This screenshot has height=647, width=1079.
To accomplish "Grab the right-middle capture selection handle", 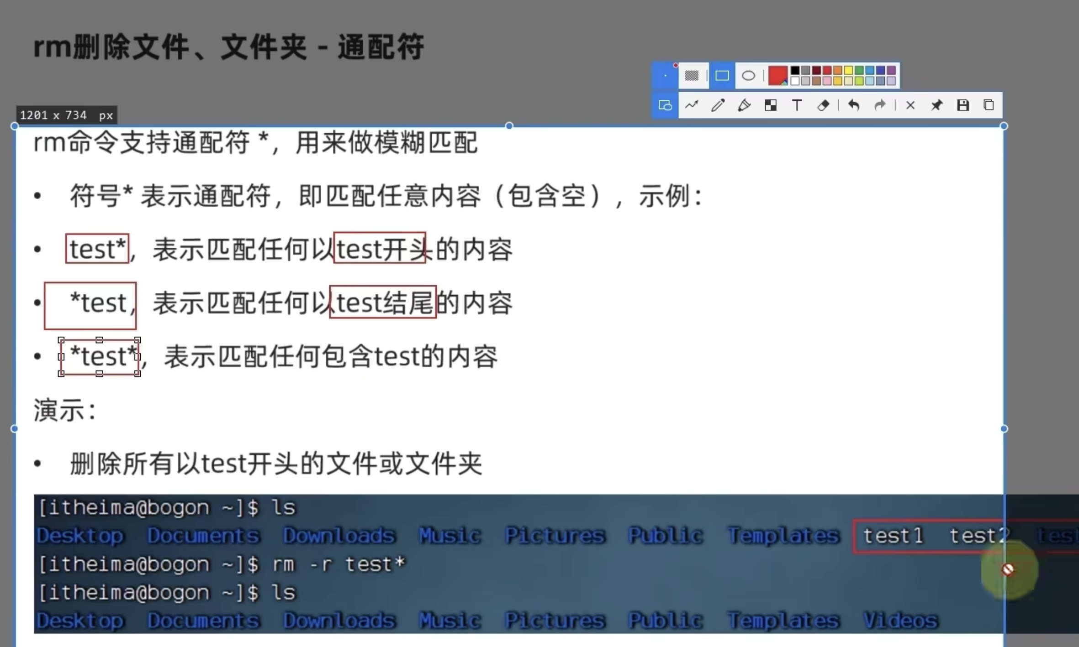I will 1004,428.
